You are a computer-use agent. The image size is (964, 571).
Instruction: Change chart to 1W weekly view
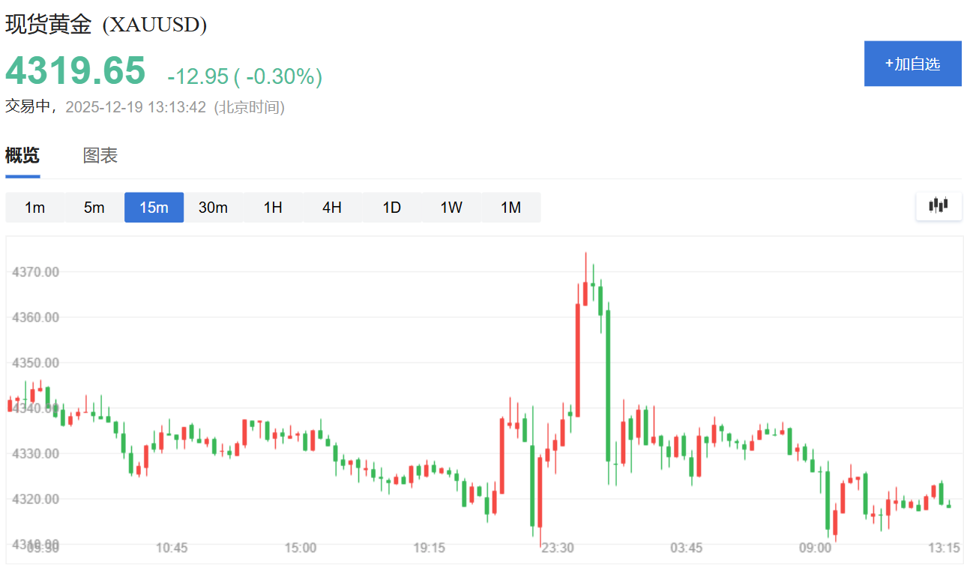451,208
